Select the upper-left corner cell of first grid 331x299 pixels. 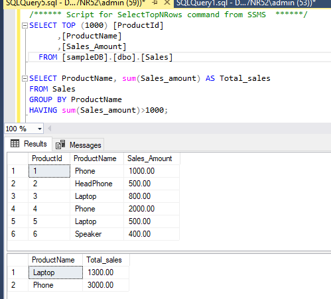click(18, 158)
